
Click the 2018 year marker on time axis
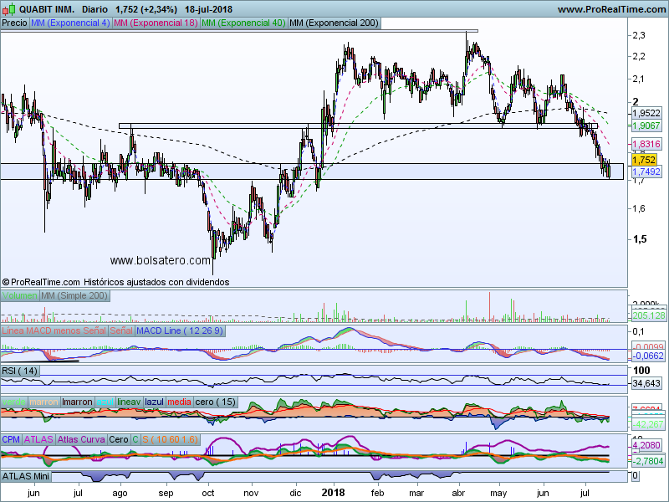tap(334, 494)
